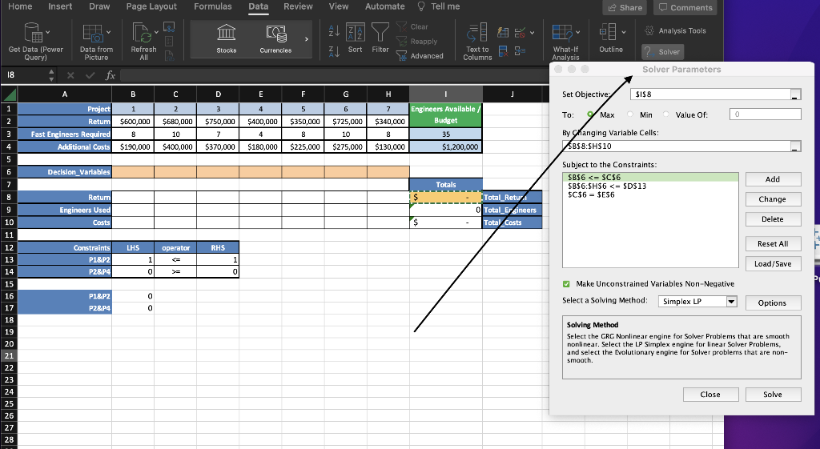
Task: Open Get Data (Power Query)
Action: point(35,42)
